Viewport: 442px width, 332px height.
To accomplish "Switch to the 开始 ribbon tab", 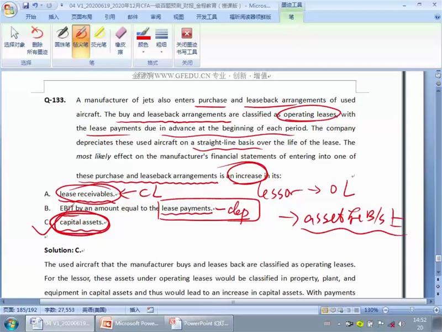I will click(x=31, y=17).
